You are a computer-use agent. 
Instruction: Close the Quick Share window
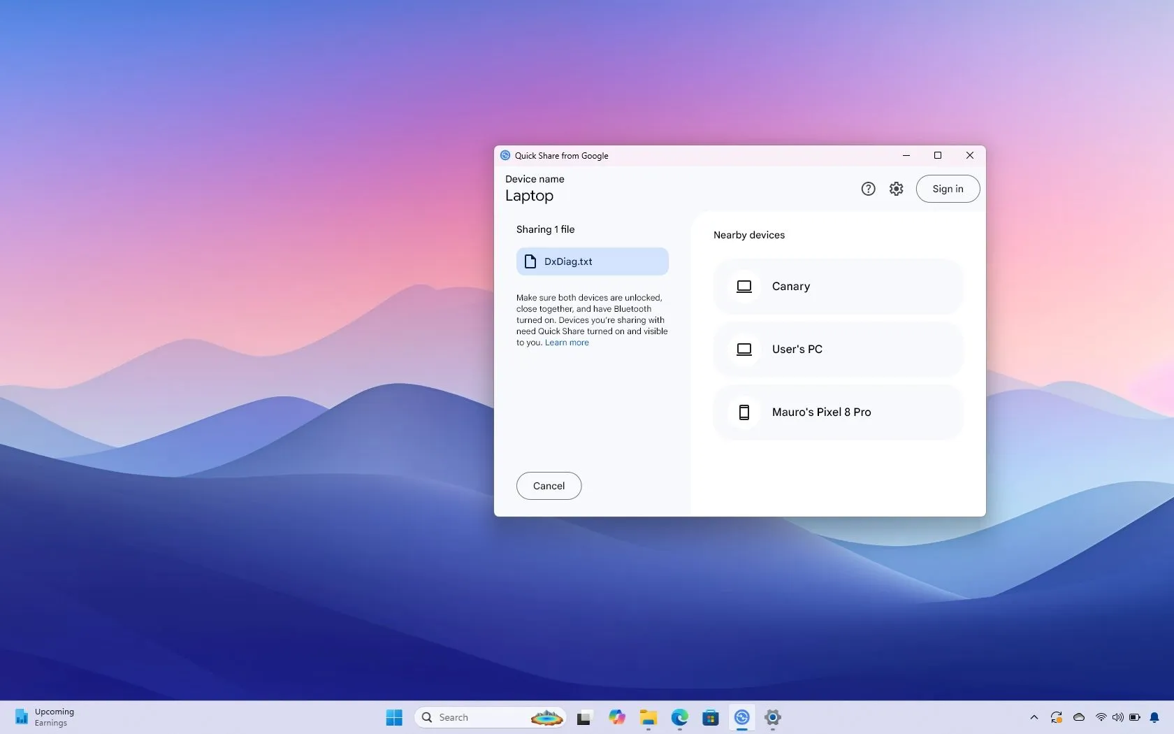point(970,155)
